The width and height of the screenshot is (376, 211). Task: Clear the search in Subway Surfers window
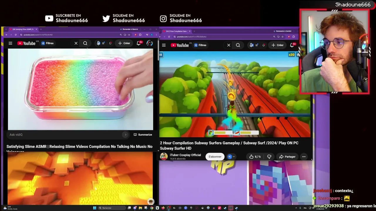[229, 45]
